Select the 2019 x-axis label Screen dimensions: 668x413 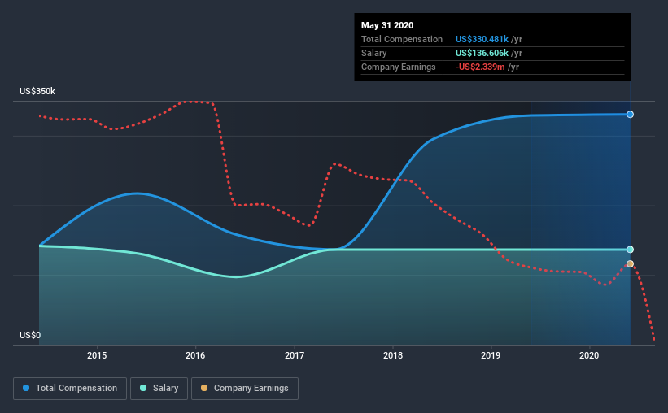click(x=491, y=355)
